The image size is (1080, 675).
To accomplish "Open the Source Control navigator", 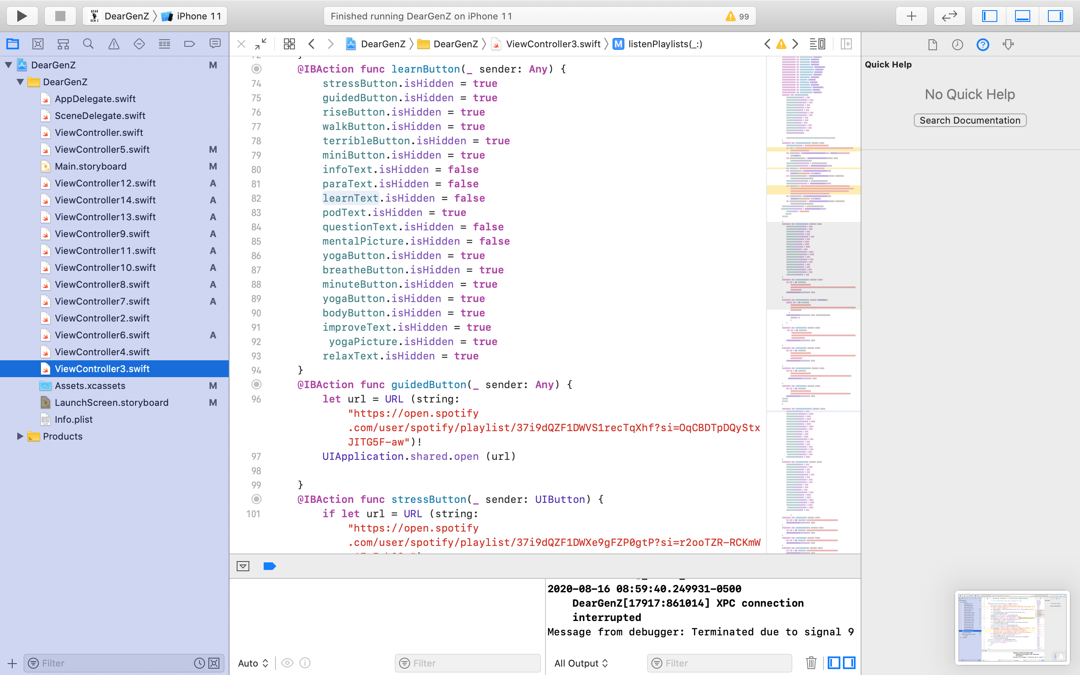I will [38, 44].
